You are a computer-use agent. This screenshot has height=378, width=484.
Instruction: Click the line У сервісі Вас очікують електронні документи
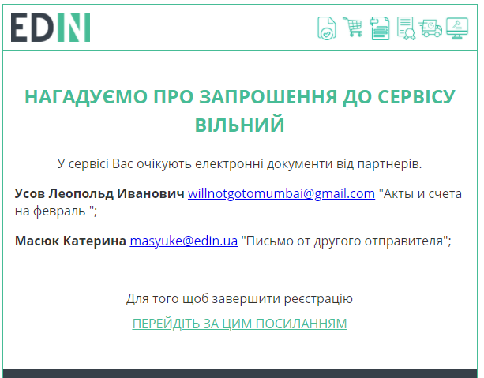(x=239, y=163)
